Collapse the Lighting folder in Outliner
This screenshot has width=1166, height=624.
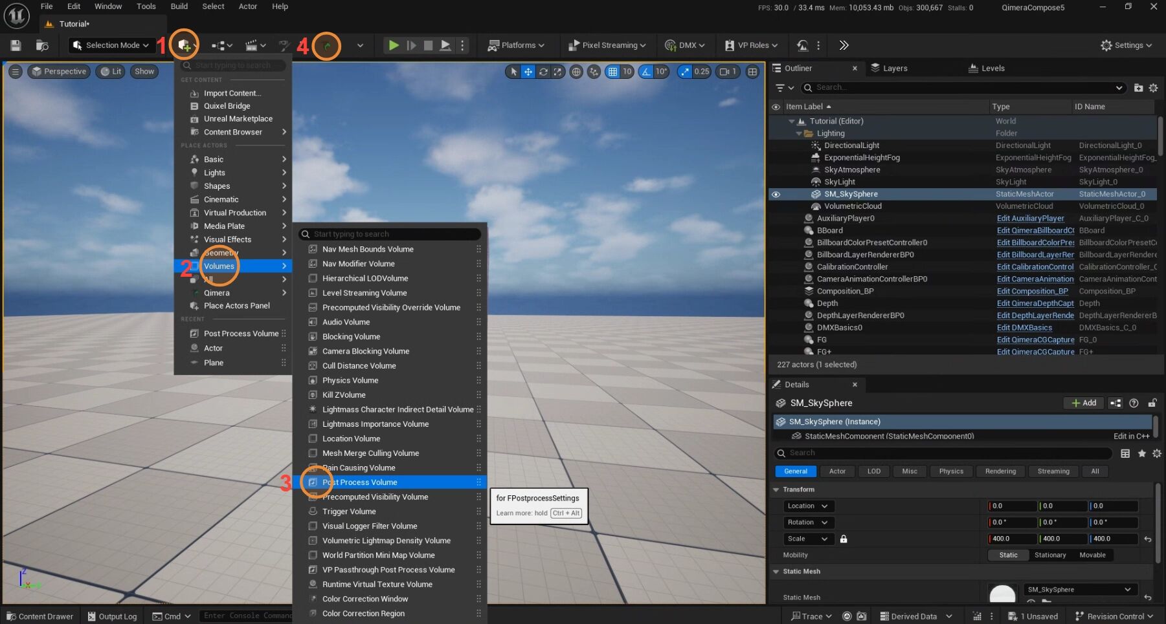[799, 133]
